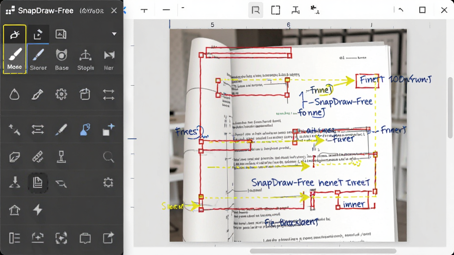This screenshot has height=255, width=454.
Task: Select the Mone brush tool
Action: point(15,59)
